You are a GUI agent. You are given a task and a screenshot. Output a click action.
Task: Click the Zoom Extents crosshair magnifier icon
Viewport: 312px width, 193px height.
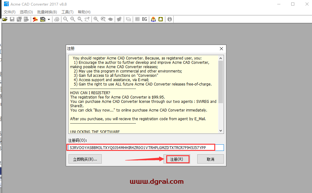tap(96, 19)
